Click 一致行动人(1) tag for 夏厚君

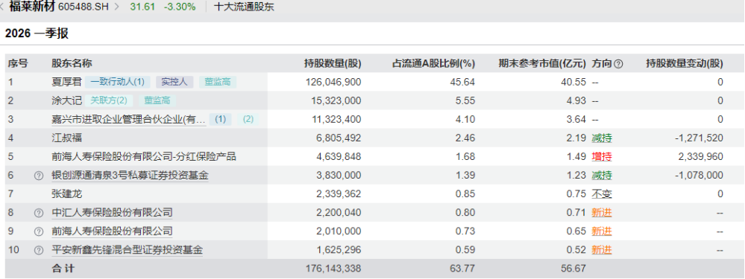pos(117,82)
